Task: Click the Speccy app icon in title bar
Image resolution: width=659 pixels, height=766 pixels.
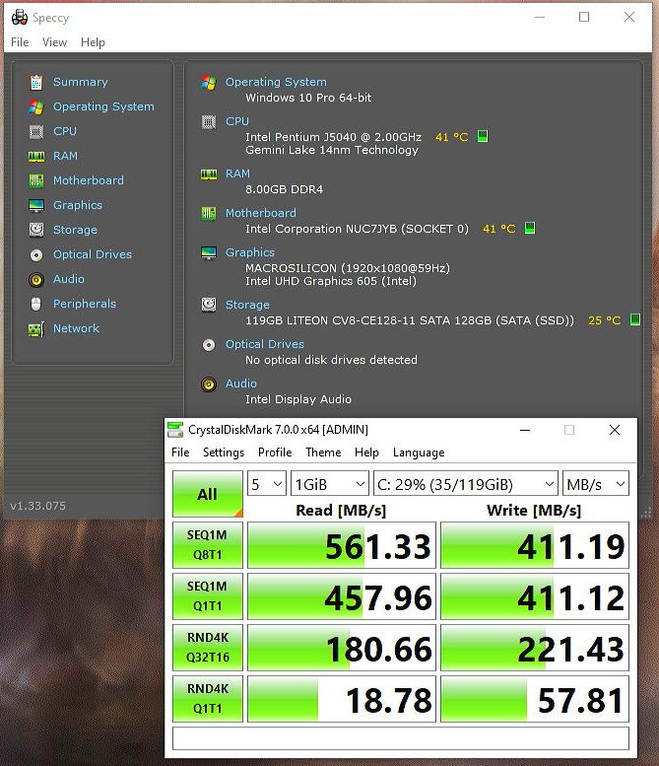Action: pyautogui.click(x=20, y=17)
